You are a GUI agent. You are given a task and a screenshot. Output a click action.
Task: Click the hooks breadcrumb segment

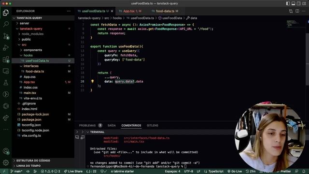coord(117,18)
